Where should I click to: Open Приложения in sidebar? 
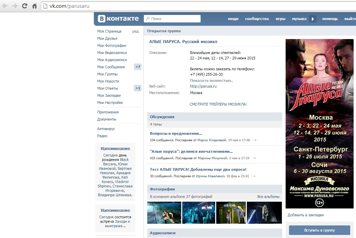click(108, 112)
